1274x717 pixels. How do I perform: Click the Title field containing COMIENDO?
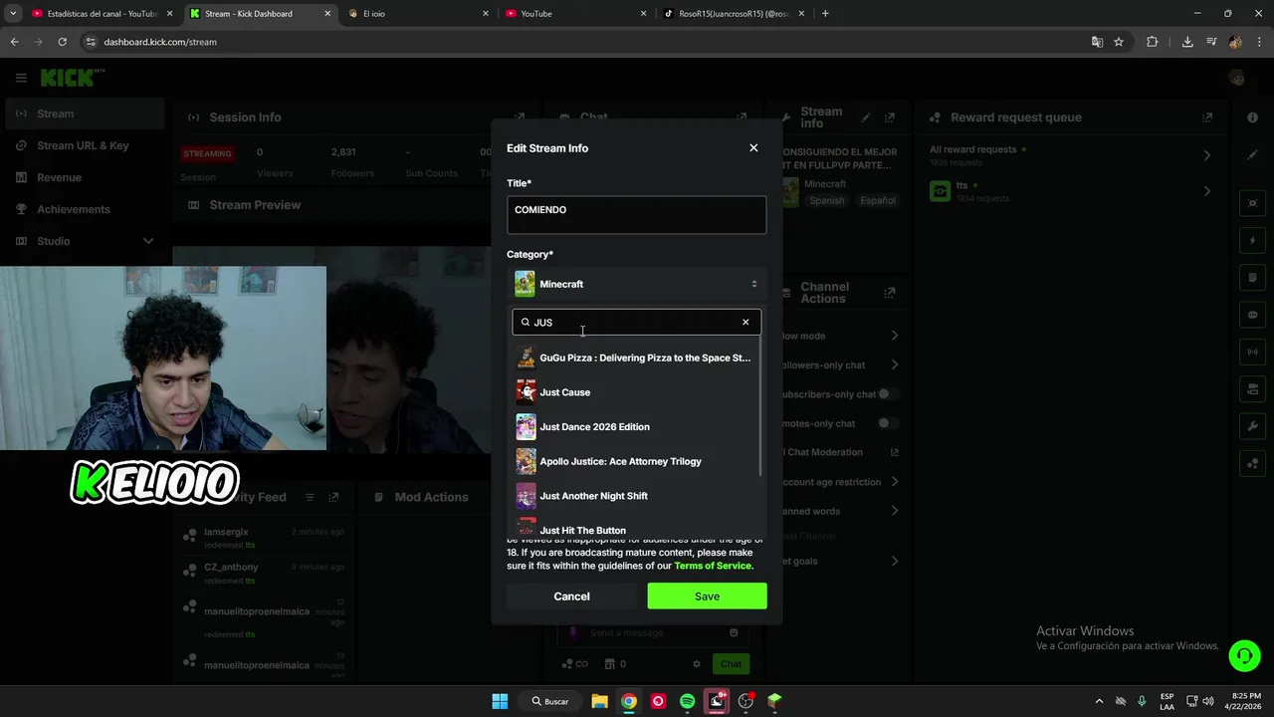point(636,215)
